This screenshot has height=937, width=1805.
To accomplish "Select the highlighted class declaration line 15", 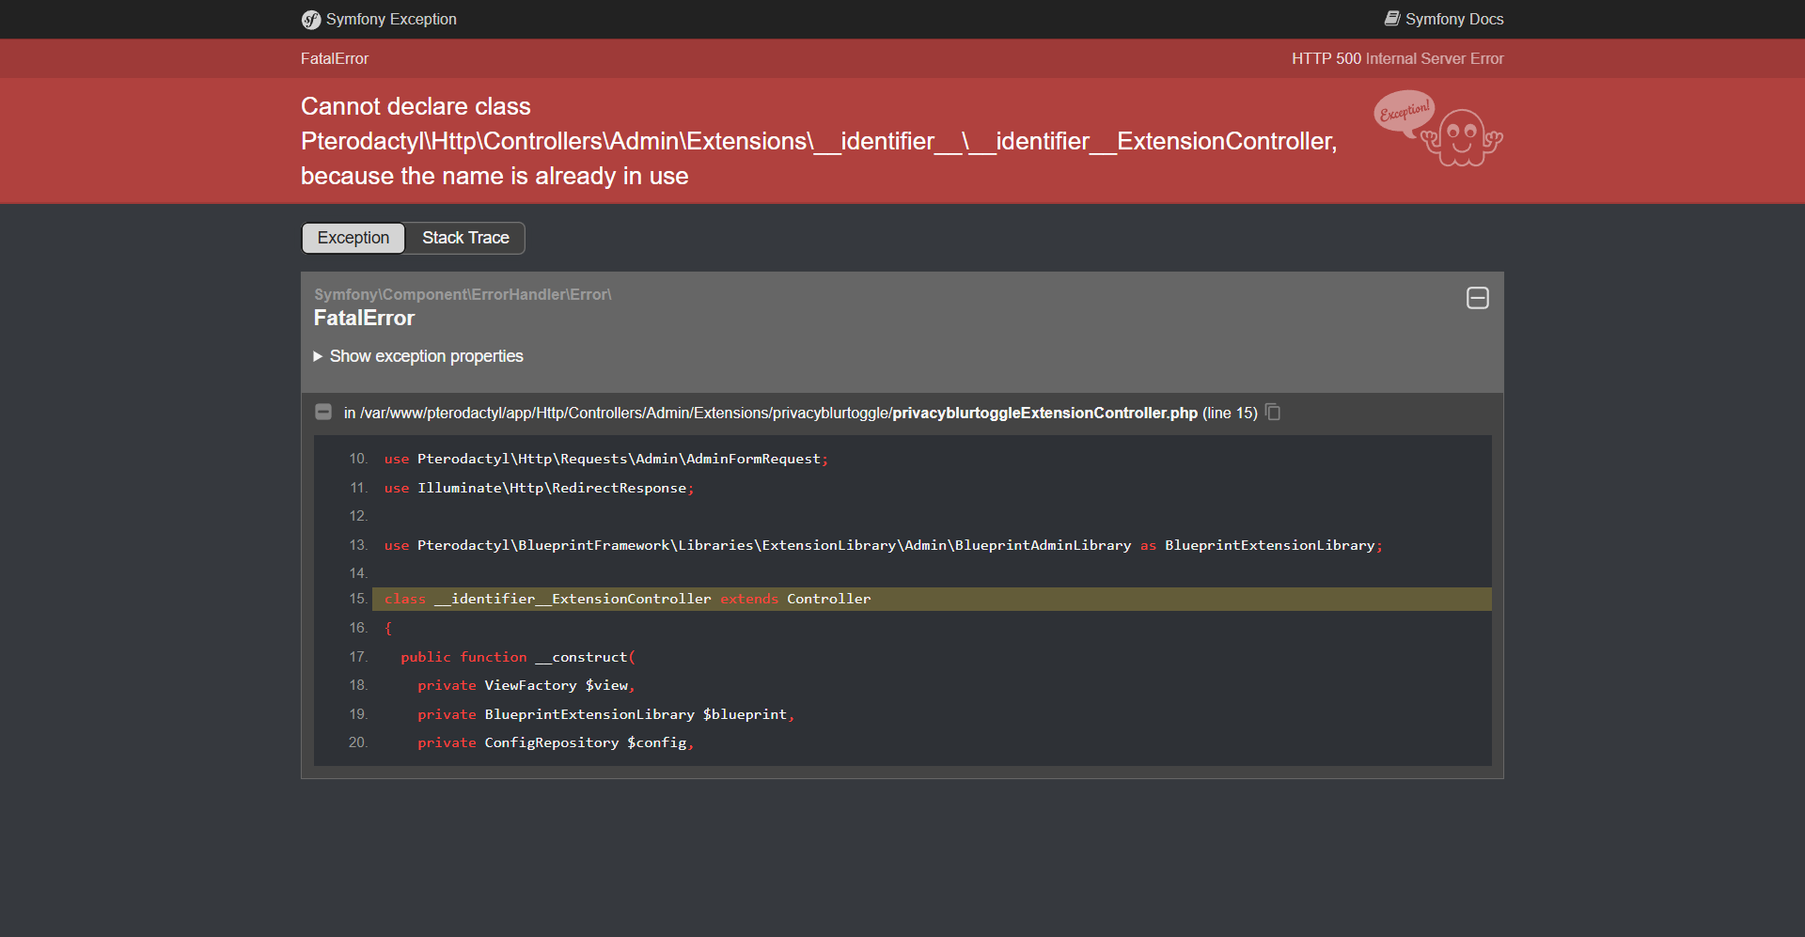I will point(932,599).
